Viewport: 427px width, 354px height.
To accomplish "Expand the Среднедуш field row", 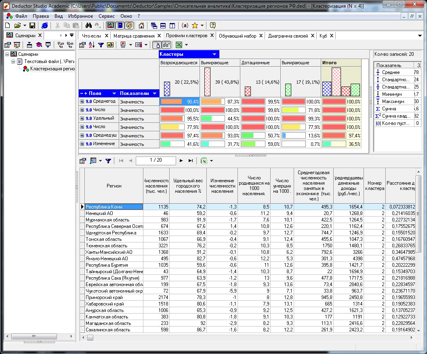I will point(82,135).
